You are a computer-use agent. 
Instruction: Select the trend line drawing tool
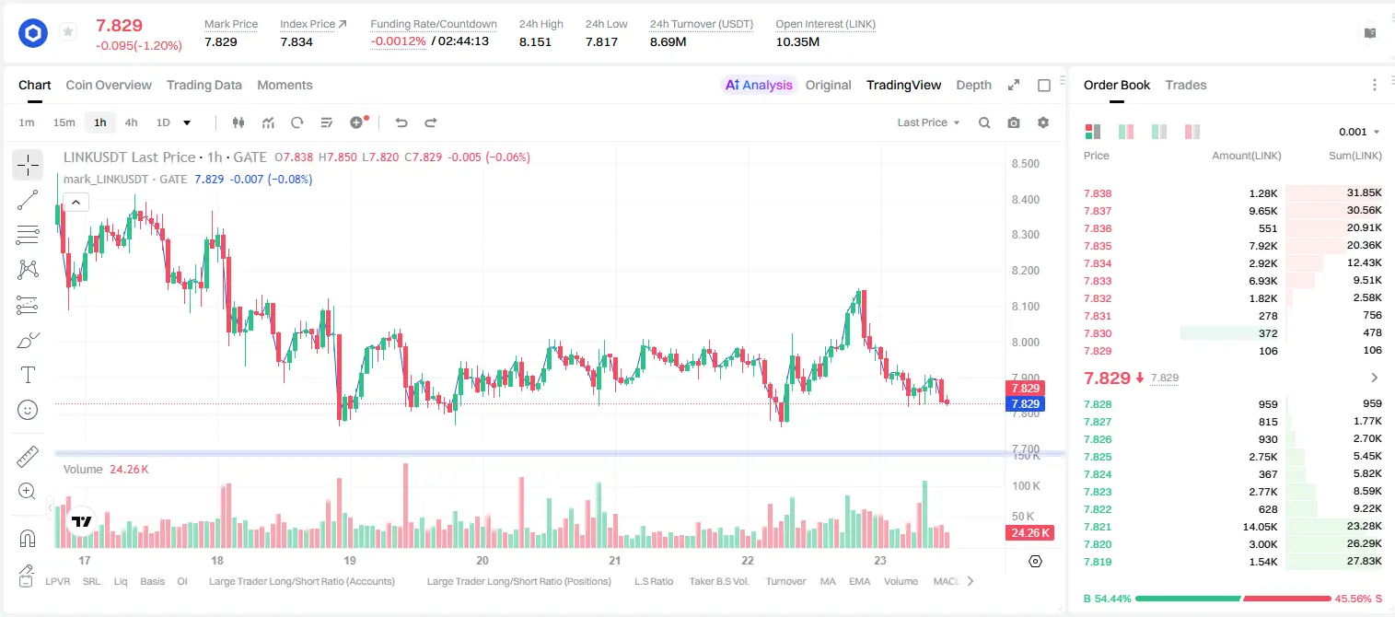pos(28,200)
